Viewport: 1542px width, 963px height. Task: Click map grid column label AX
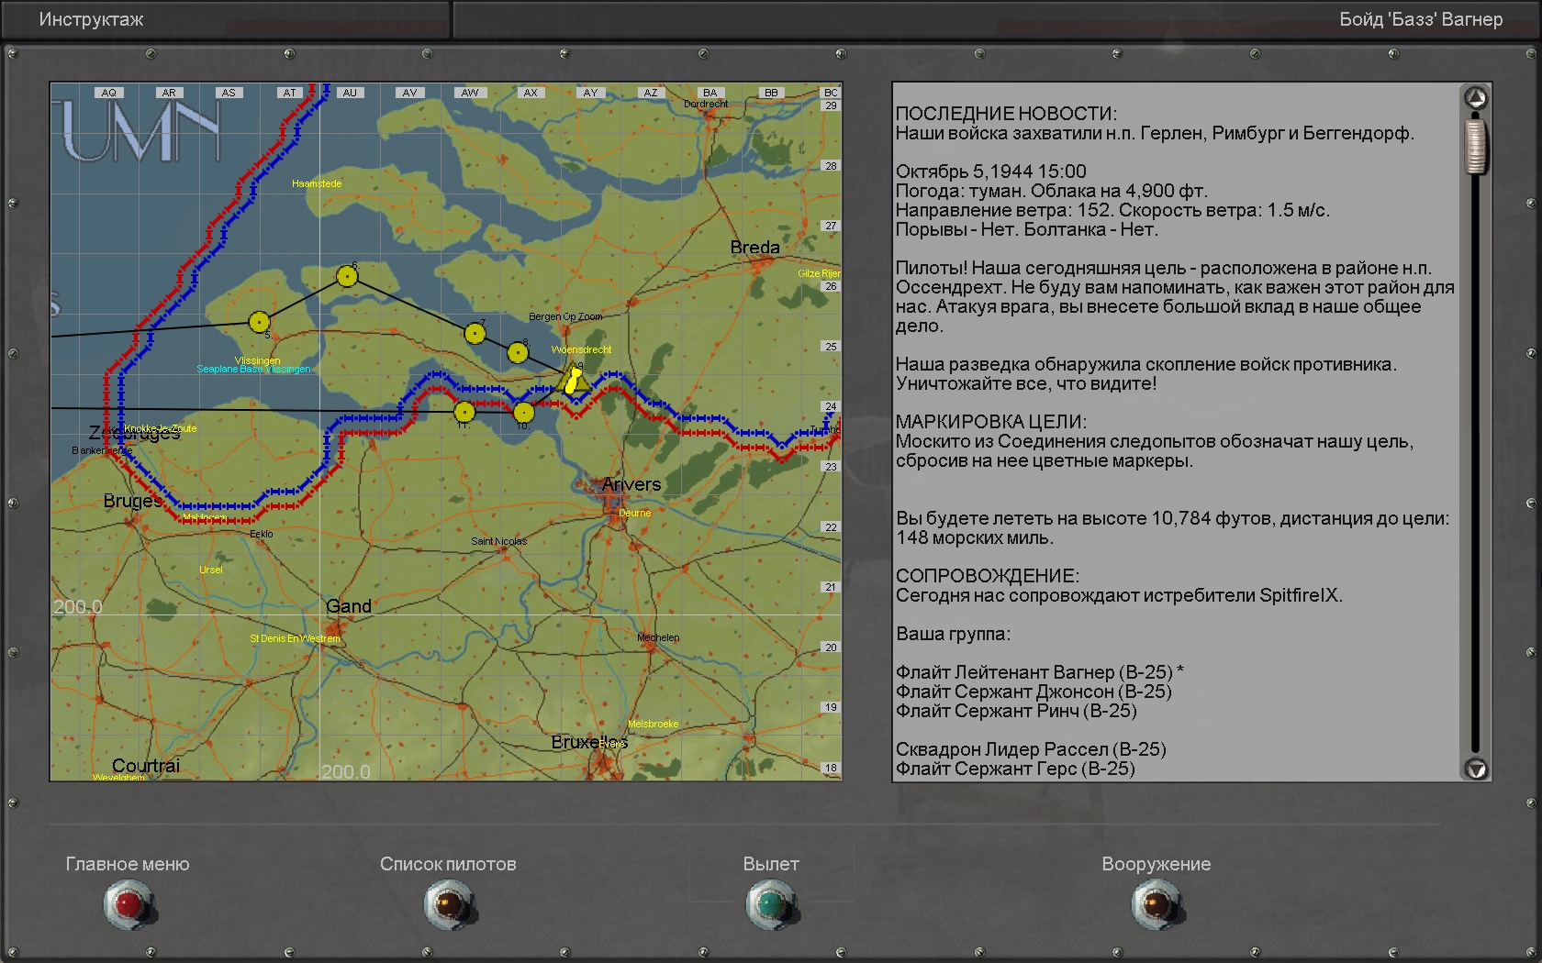coord(531,93)
